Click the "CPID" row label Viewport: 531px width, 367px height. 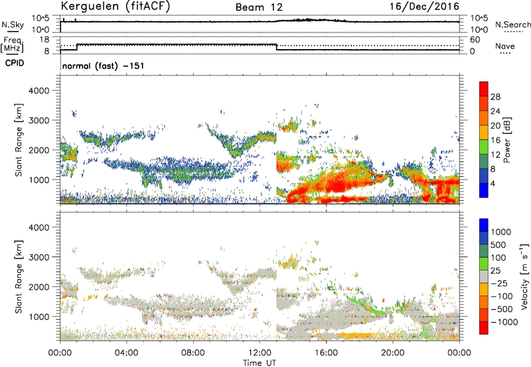pyautogui.click(x=15, y=63)
